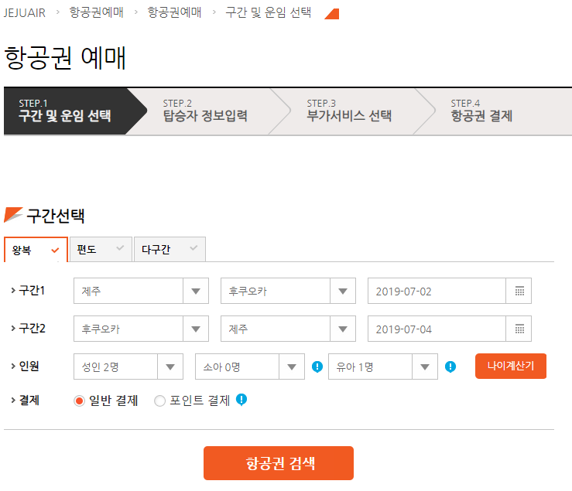
Task: Click the 항공권 예매 page title
Action: point(65,58)
